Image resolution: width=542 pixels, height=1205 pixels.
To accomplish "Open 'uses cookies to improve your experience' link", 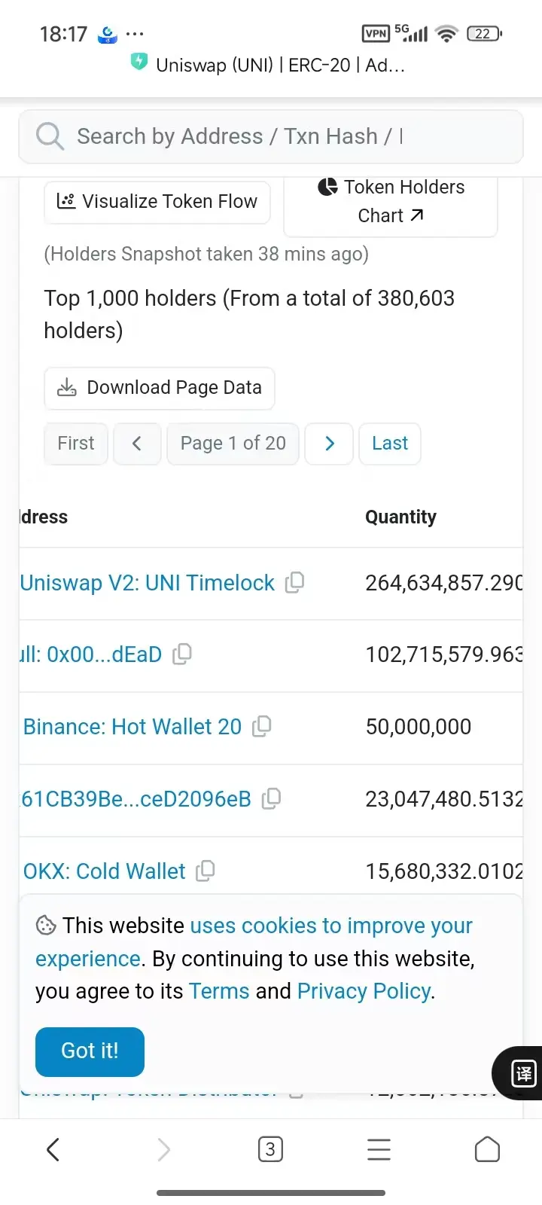I will click(331, 926).
